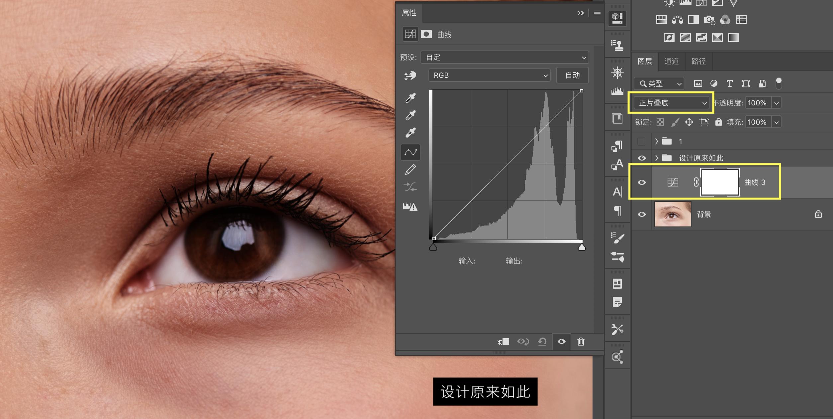The width and height of the screenshot is (833, 419).
Task: Select the 曲线 3 layer mask thumbnail
Action: click(x=720, y=182)
